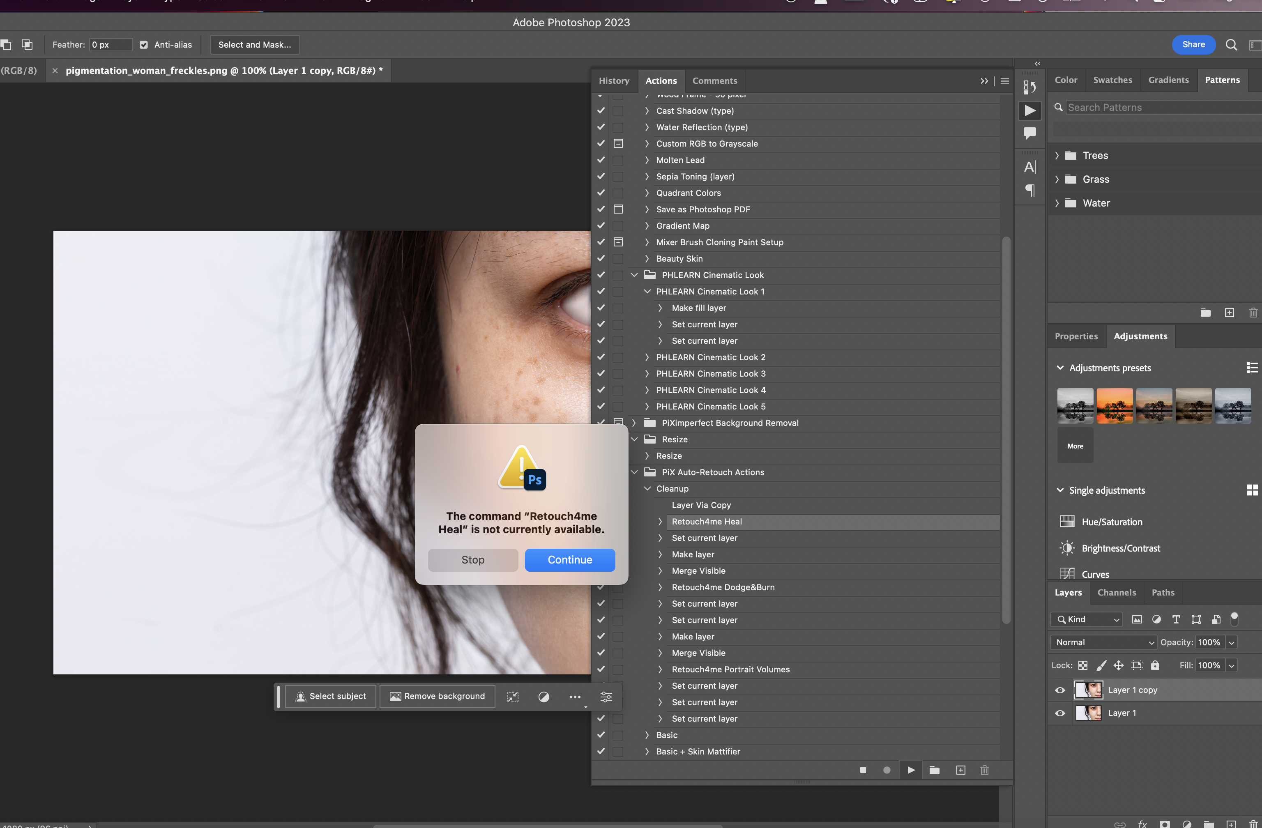Switch to the History tab
The width and height of the screenshot is (1262, 828).
pyautogui.click(x=613, y=81)
